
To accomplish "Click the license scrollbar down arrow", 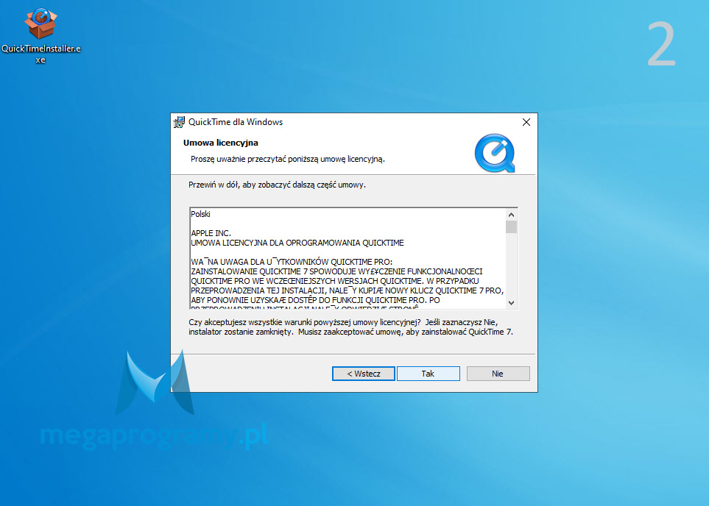I will tap(512, 303).
